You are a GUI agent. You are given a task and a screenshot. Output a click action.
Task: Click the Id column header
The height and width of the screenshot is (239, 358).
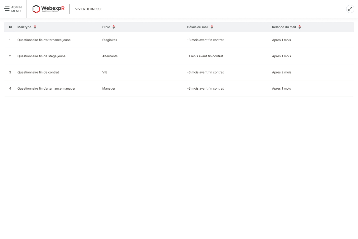pyautogui.click(x=11, y=27)
